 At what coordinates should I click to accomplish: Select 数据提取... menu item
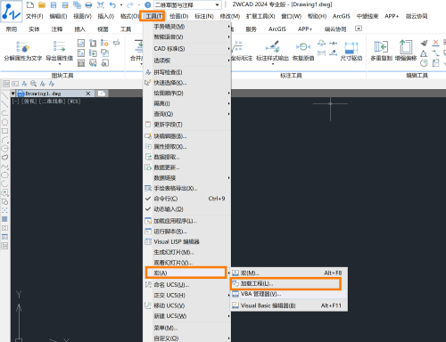(x=187, y=157)
